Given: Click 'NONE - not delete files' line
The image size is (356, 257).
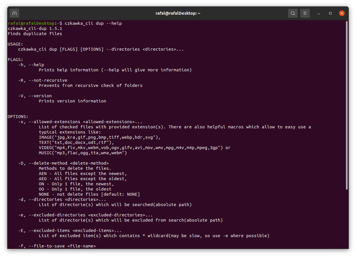Looking at the screenshot, I should 89,194.
